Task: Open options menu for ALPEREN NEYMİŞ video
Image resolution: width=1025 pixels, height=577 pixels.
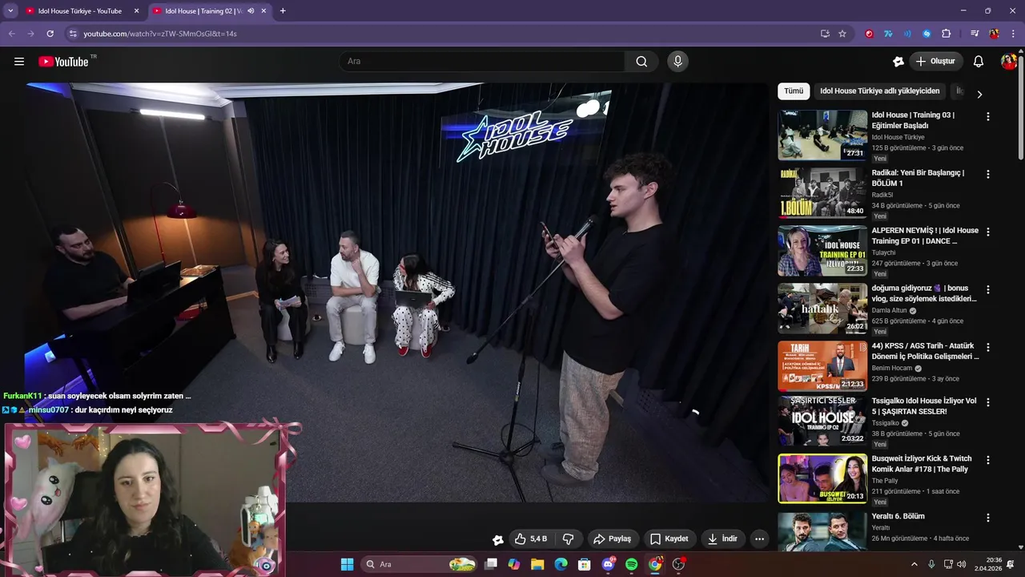Action: pos(987,232)
